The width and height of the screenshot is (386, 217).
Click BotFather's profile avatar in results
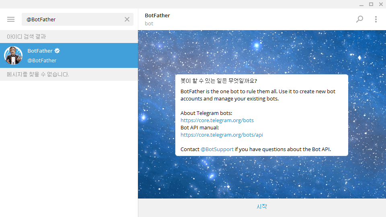tap(13, 55)
